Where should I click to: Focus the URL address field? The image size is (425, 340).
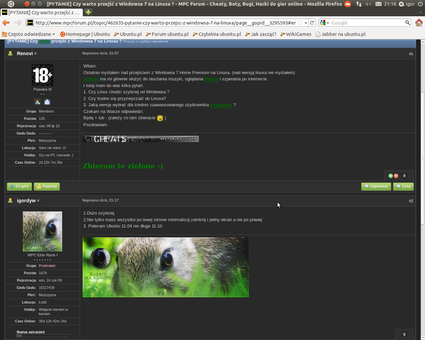(x=165, y=23)
